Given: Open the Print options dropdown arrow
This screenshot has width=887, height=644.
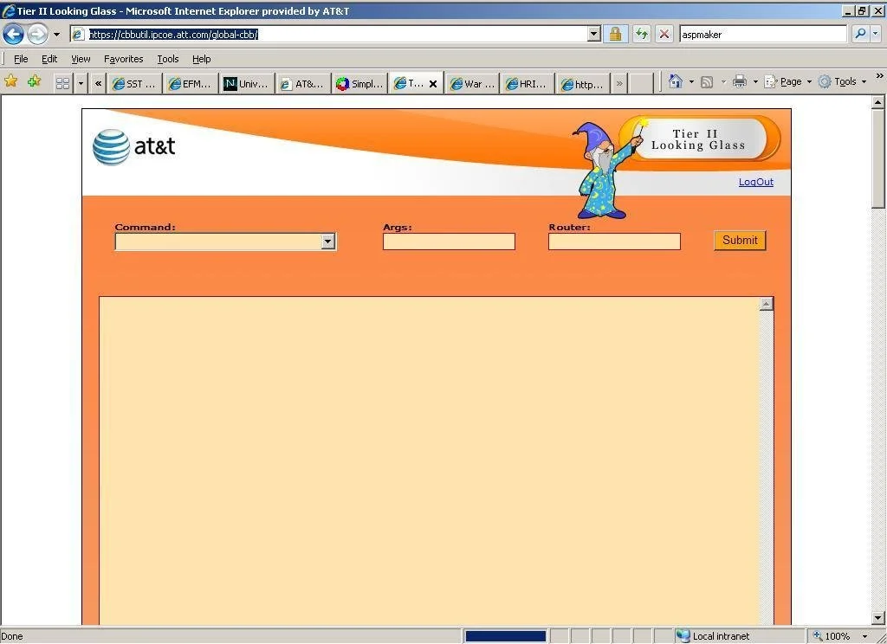Looking at the screenshot, I should (755, 82).
